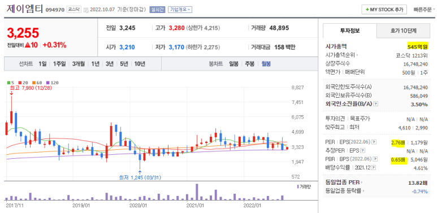The width and height of the screenshot is (437, 213).
Task: Add stock via MY STOCK 추가 button
Action: 384,9
